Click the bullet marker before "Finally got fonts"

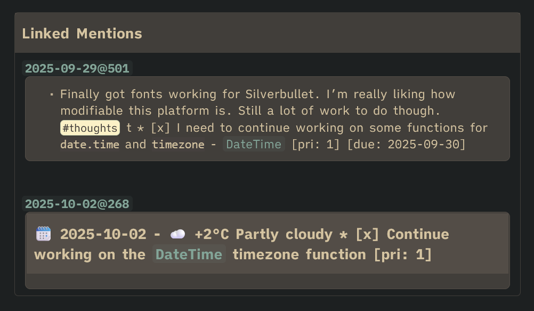pyautogui.click(x=52, y=95)
